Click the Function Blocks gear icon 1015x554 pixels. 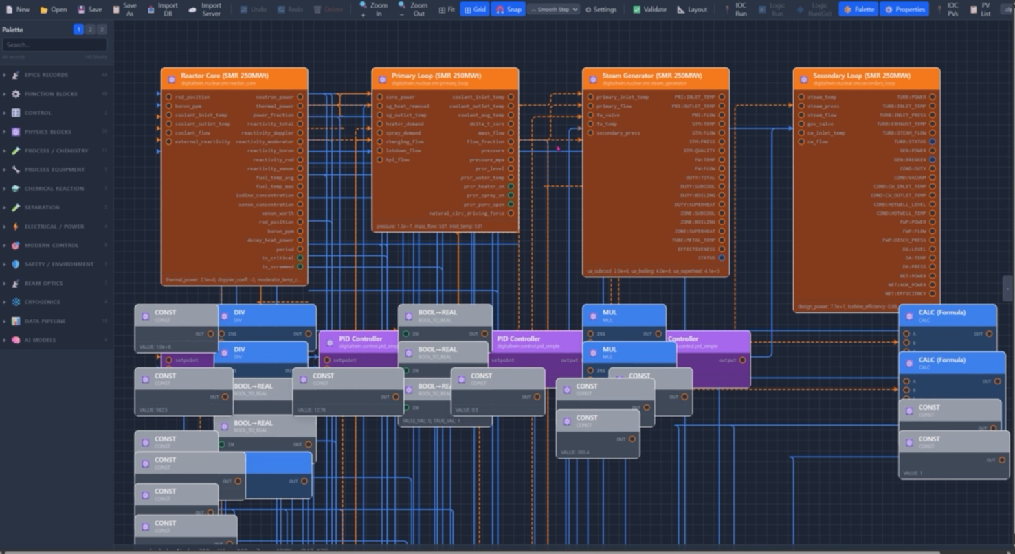coord(16,94)
